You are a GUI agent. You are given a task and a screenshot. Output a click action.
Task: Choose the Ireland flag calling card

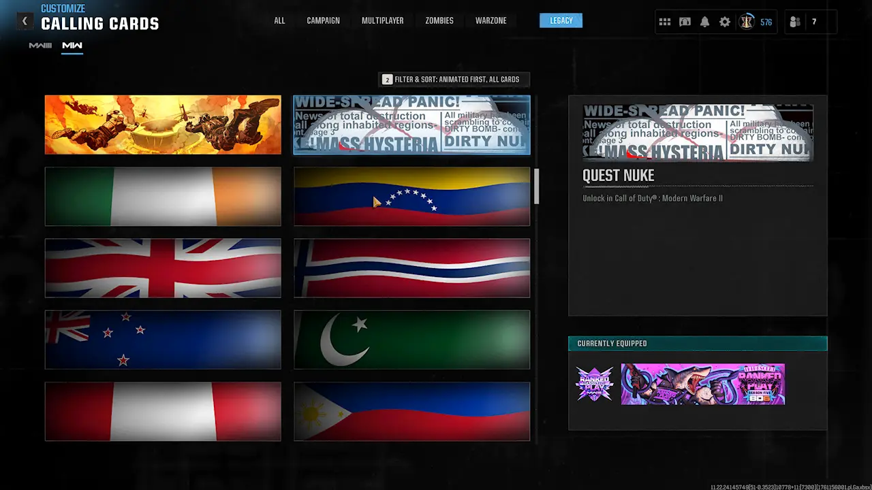pos(163,196)
